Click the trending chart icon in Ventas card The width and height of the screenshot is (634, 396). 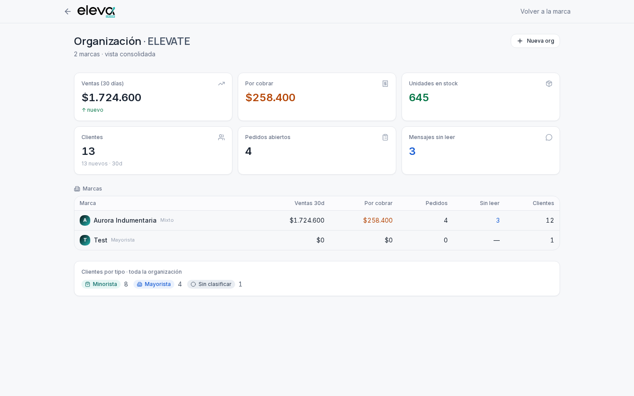[x=221, y=84]
